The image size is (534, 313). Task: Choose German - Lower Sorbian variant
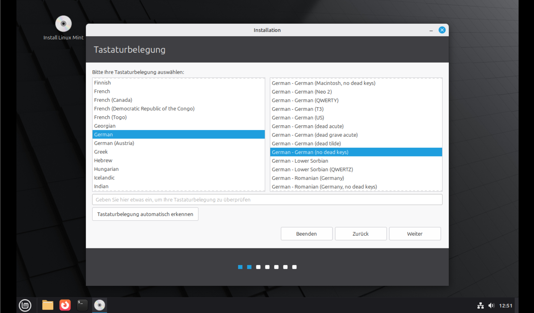[300, 161]
